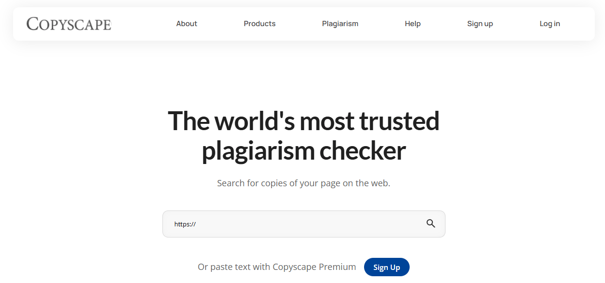Click the magnifying glass search icon
605x283 pixels.
pos(430,223)
